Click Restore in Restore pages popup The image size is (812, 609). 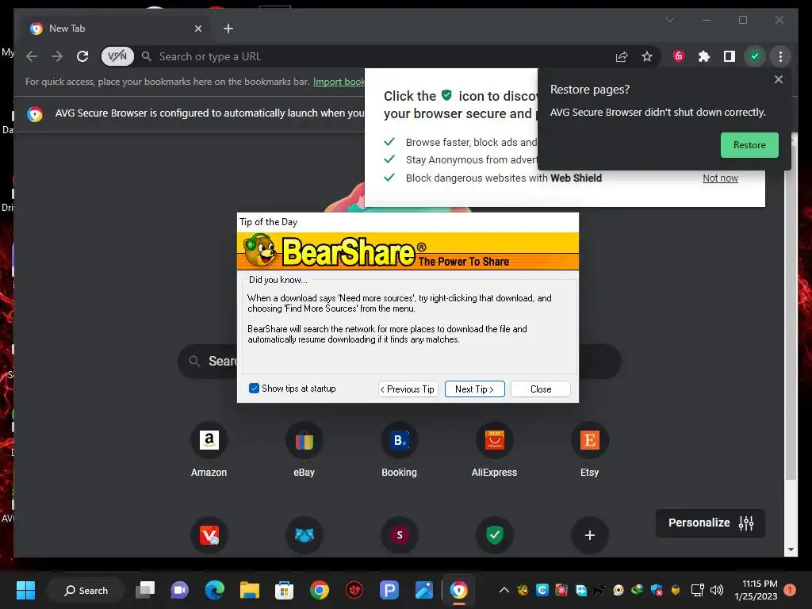coord(749,145)
